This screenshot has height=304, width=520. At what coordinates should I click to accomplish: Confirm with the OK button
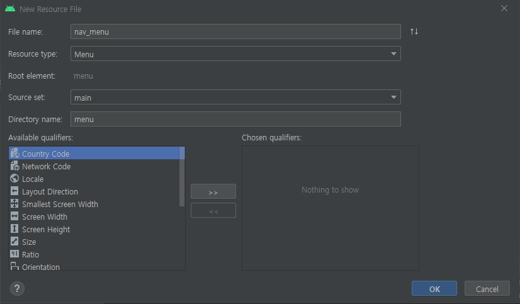tap(434, 288)
